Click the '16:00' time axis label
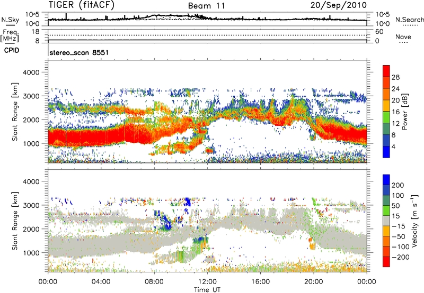The width and height of the screenshot is (424, 293). 260,282
